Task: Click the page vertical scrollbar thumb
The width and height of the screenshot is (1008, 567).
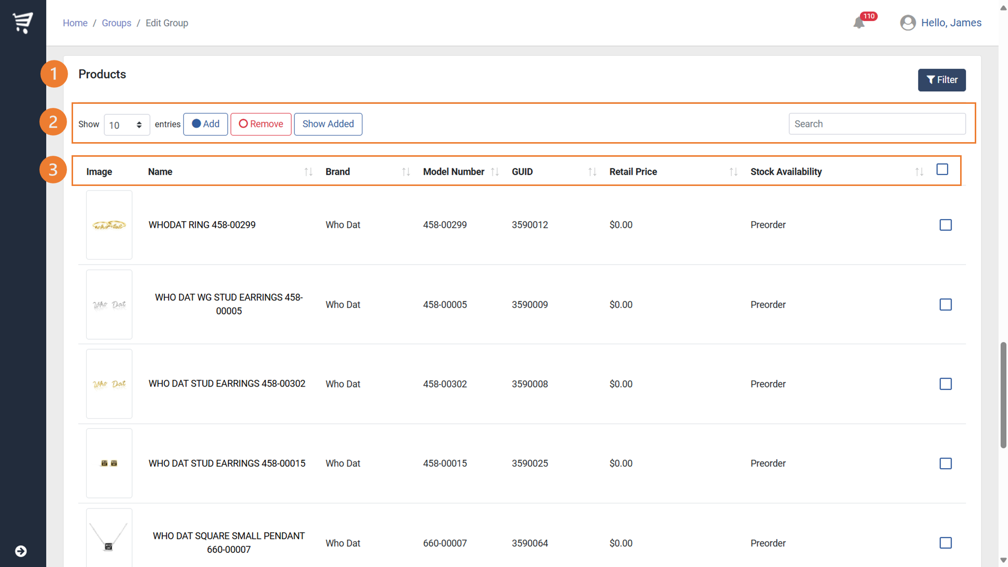Action: pyautogui.click(x=1003, y=395)
